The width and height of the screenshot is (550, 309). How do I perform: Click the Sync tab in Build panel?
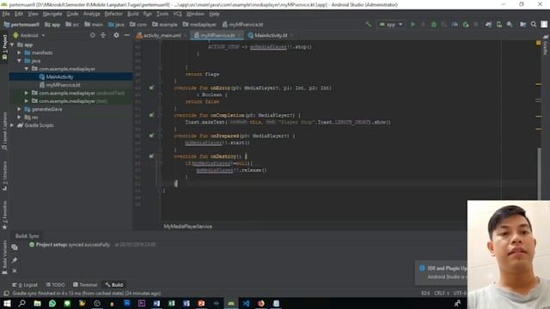click(x=34, y=236)
